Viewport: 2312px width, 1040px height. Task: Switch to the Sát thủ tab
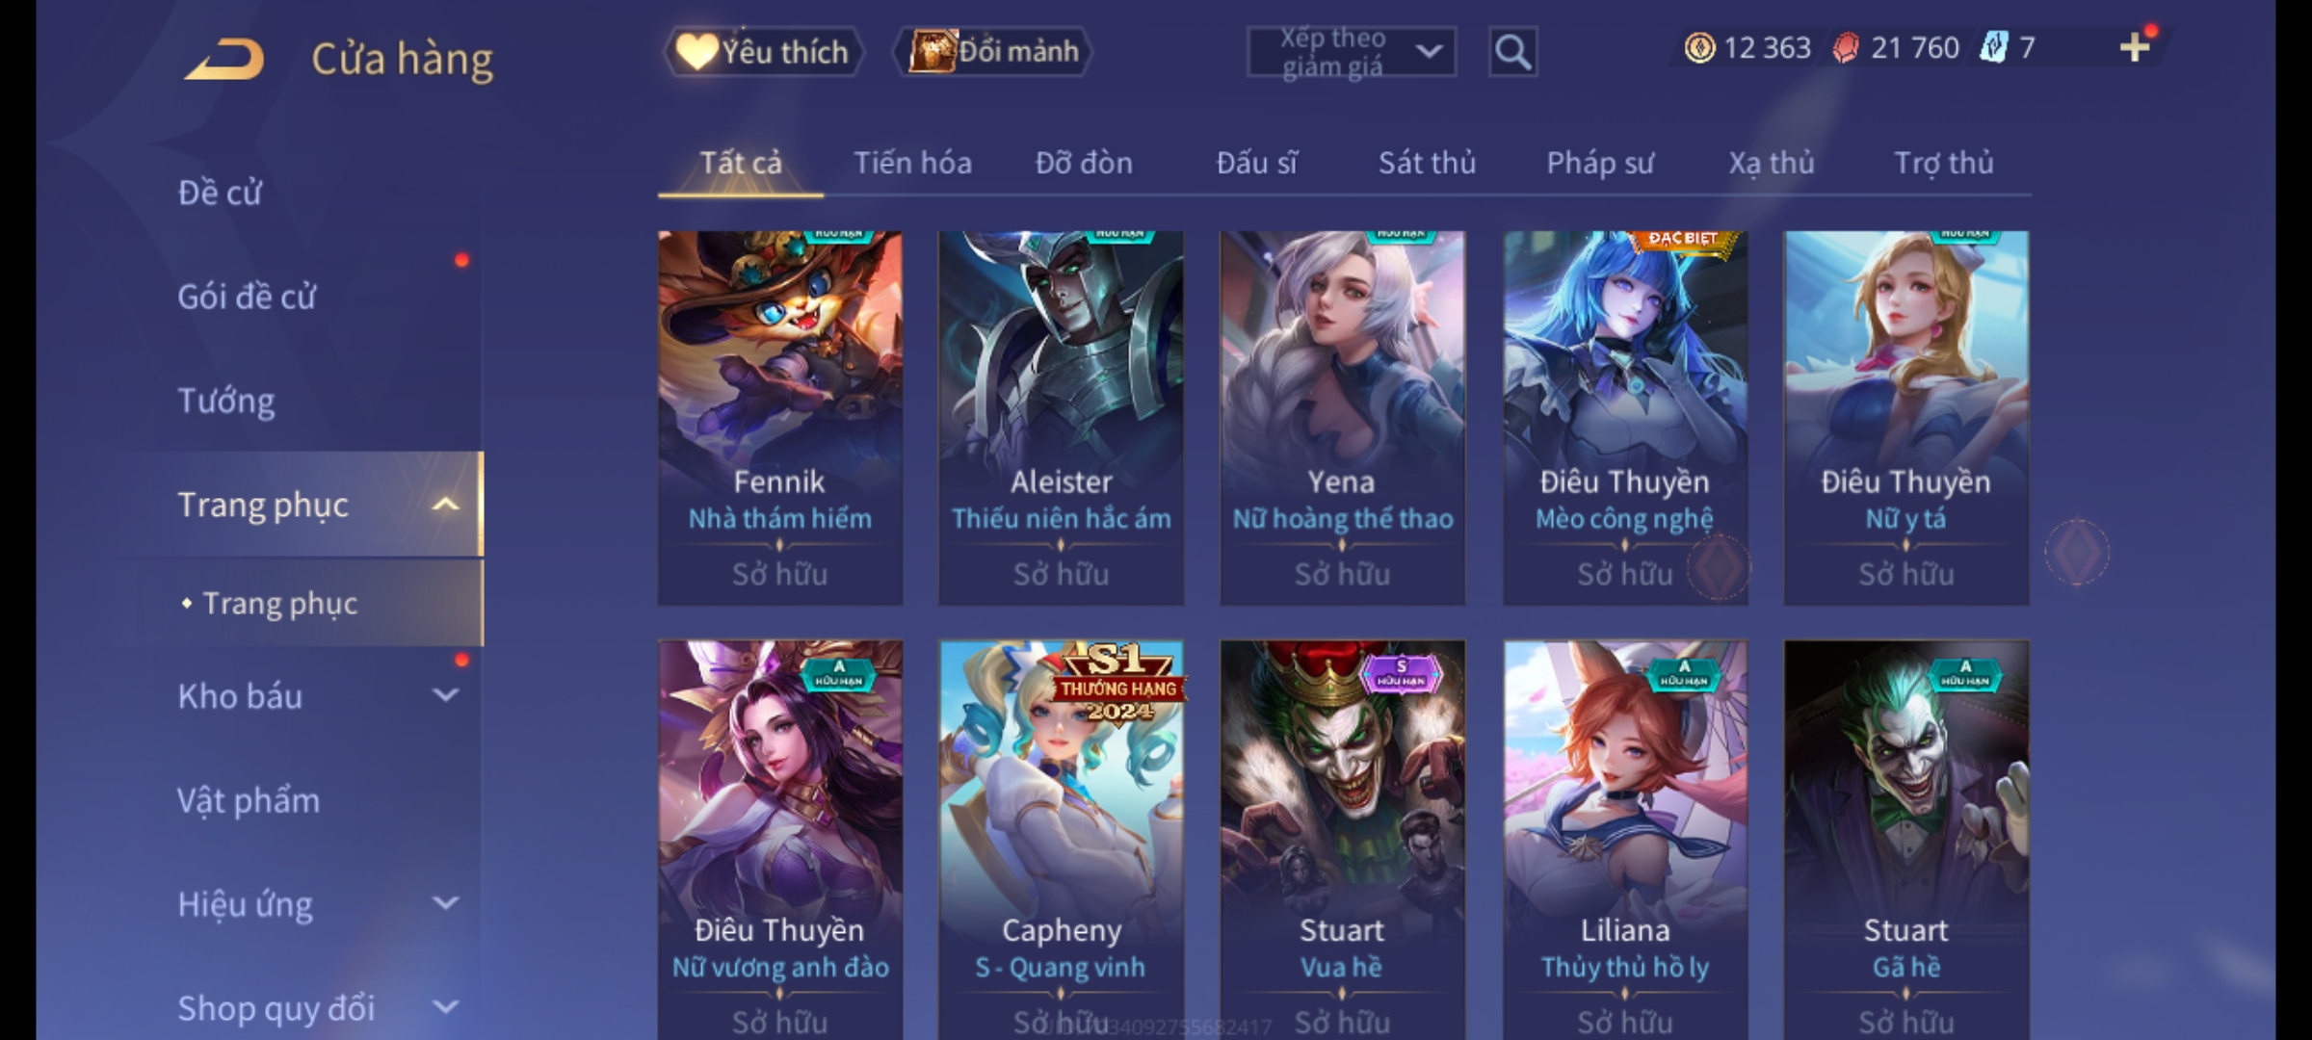pos(1427,163)
